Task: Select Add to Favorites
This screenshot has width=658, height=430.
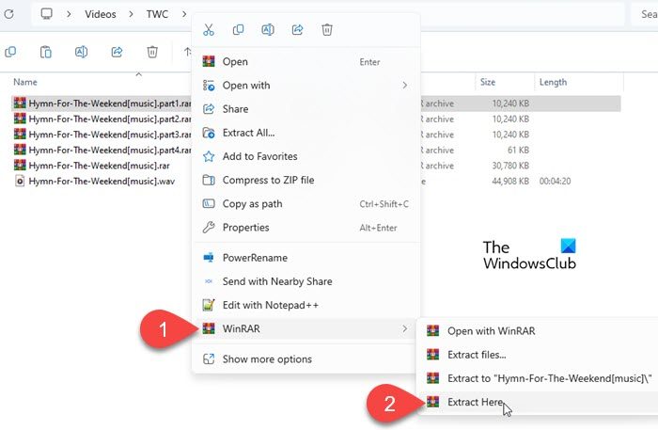Action: click(305, 156)
